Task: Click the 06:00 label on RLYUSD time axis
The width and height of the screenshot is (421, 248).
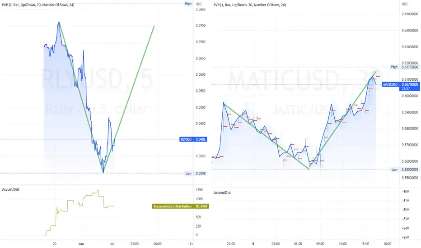Action: point(157,243)
